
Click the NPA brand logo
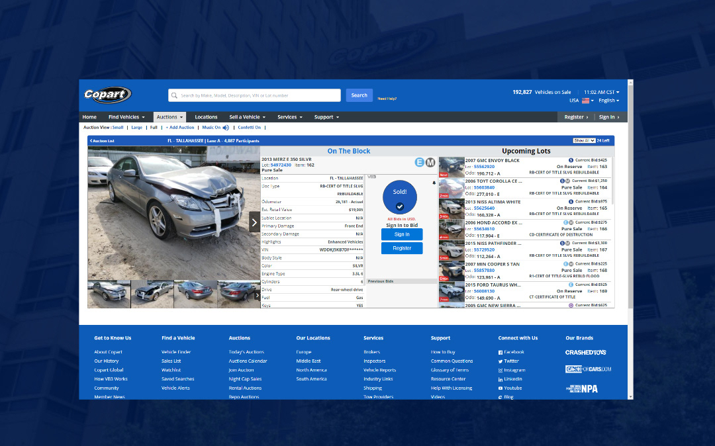point(582,388)
